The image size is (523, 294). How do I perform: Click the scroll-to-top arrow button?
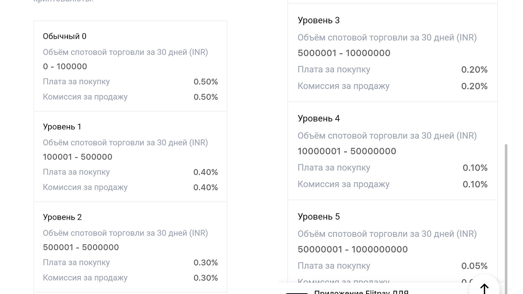point(484,288)
